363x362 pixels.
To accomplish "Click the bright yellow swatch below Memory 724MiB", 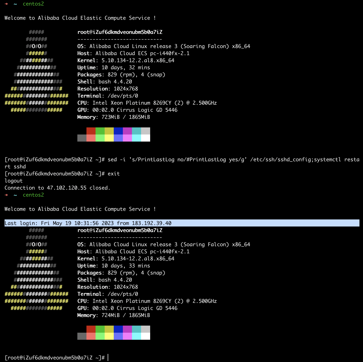I will pyautogui.click(x=109, y=336).
